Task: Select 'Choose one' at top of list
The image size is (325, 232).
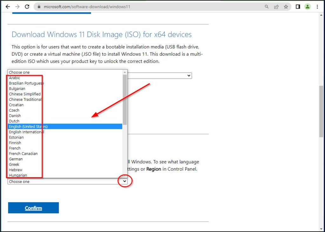Action: [x=65, y=72]
